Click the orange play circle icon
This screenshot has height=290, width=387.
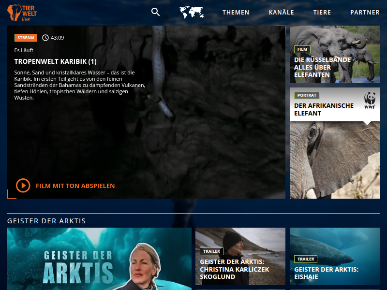tap(23, 186)
